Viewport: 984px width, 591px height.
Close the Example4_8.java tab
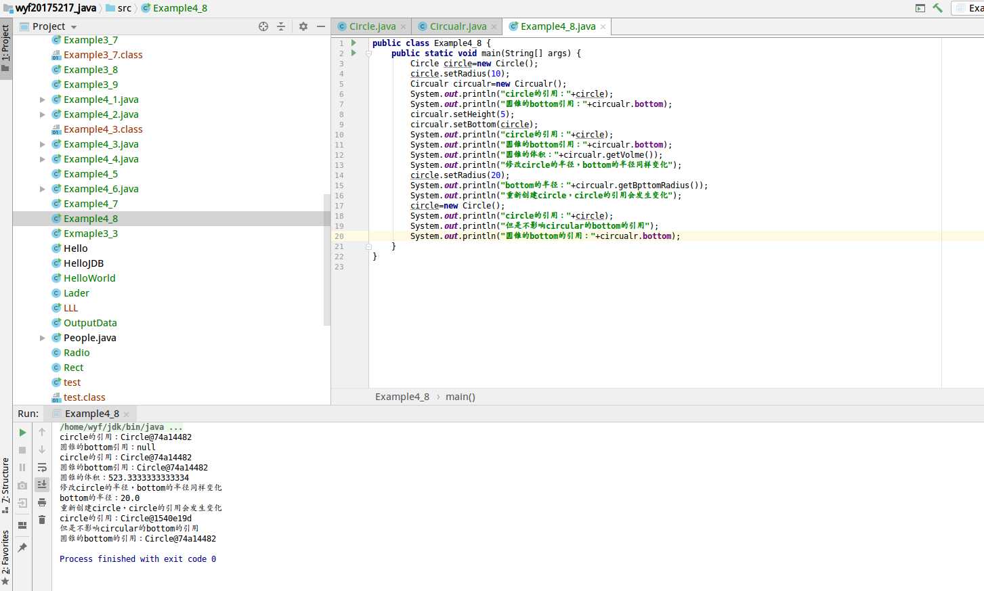pos(603,27)
